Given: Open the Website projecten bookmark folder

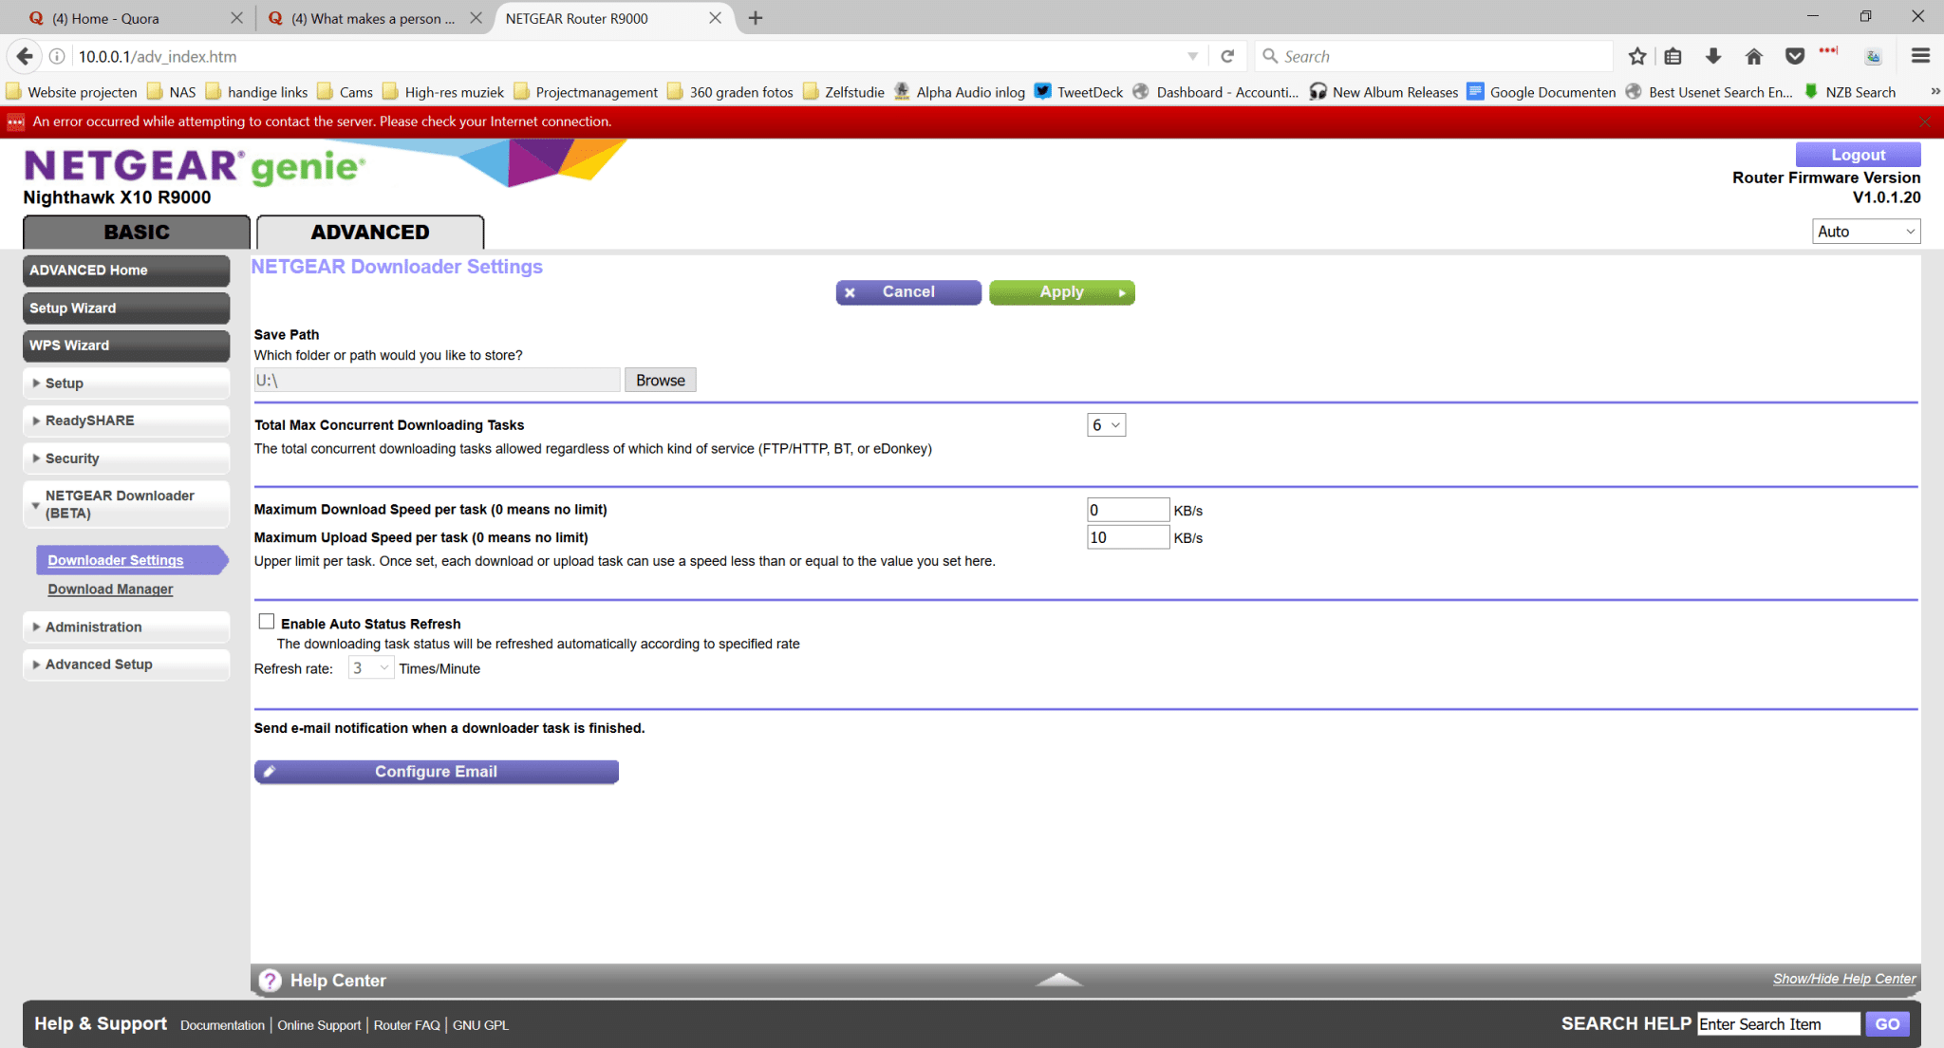Looking at the screenshot, I should tap(71, 92).
